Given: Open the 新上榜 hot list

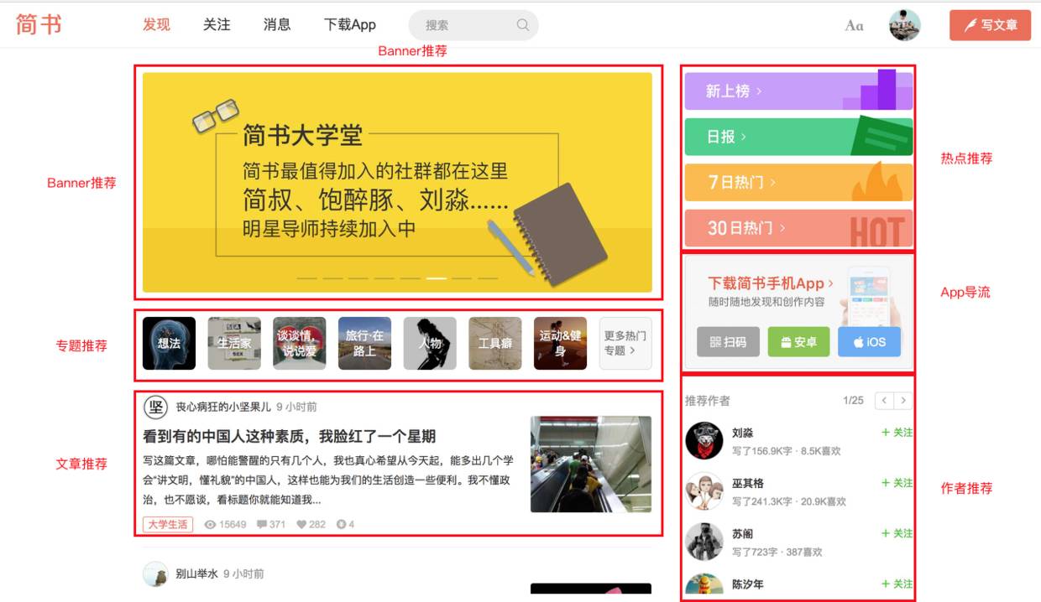Looking at the screenshot, I should (798, 91).
